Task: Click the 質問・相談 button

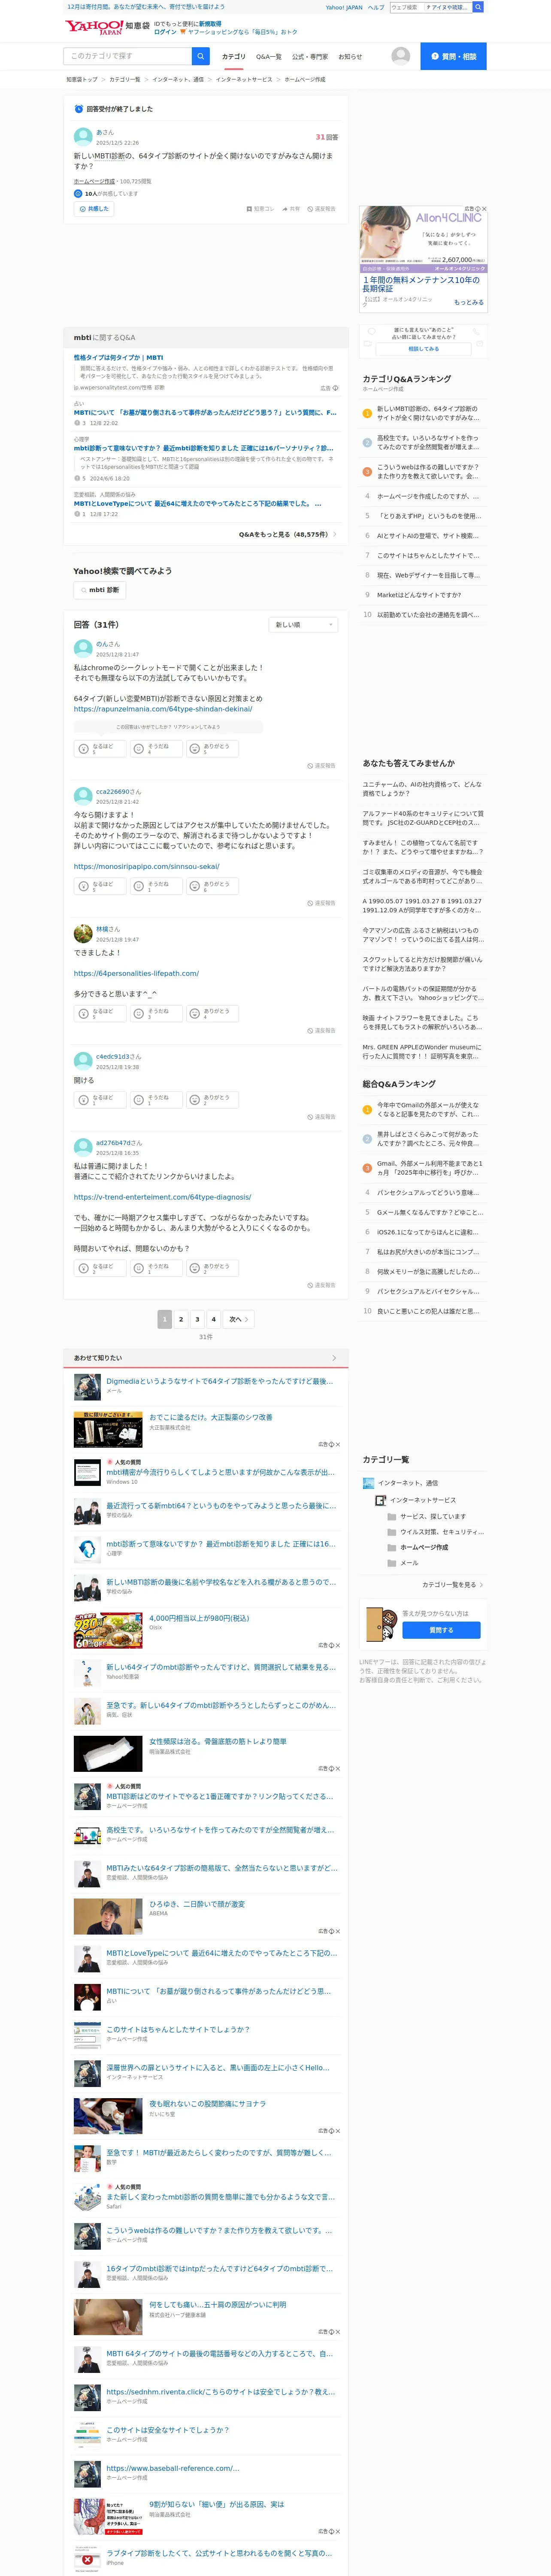Action: [453, 56]
